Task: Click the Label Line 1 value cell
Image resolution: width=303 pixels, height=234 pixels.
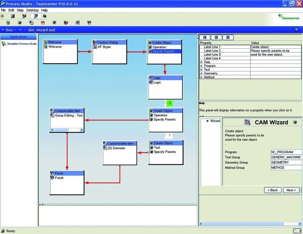Action: click(x=276, y=47)
